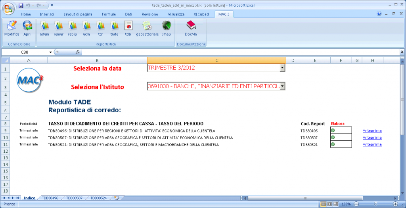Click the Name Box showing C30
This screenshot has height=208, width=406.
pos(25,52)
